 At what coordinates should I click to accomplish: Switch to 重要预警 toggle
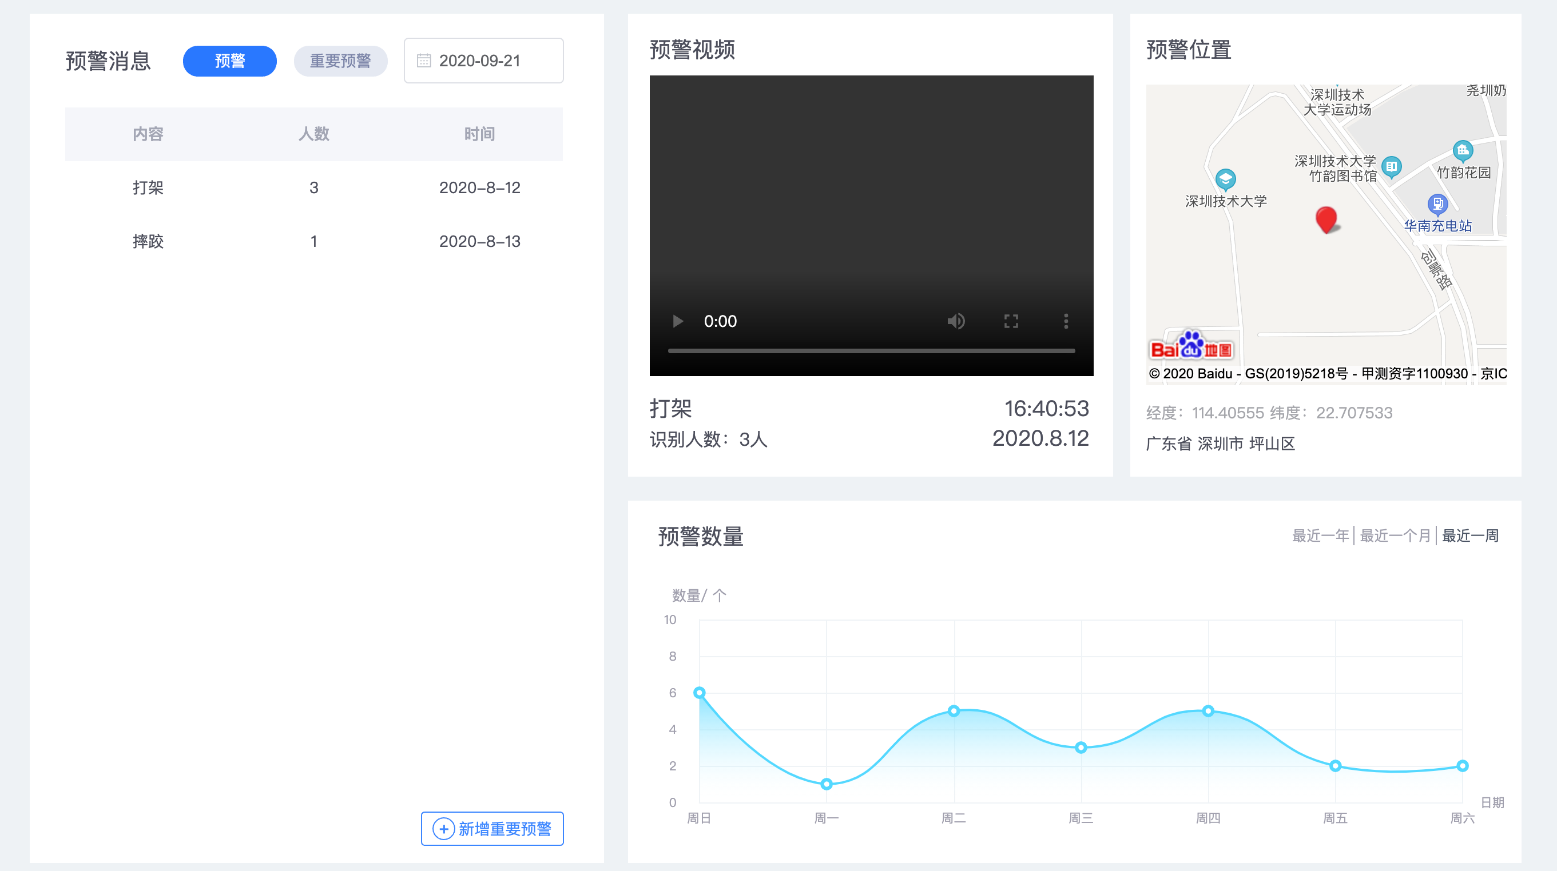click(340, 61)
